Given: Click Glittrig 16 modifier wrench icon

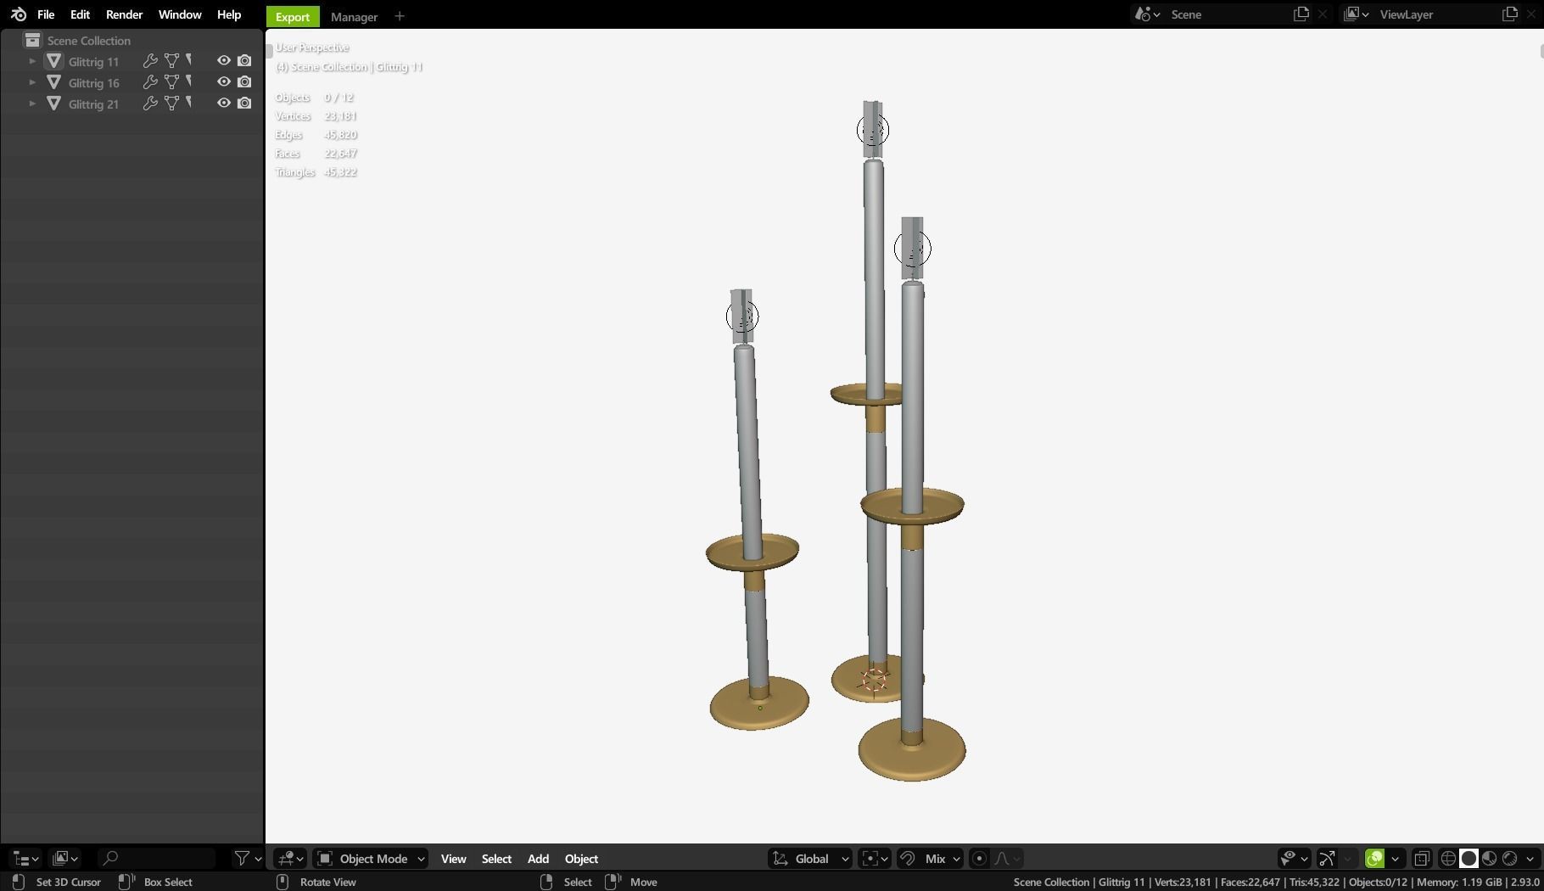Looking at the screenshot, I should (150, 82).
